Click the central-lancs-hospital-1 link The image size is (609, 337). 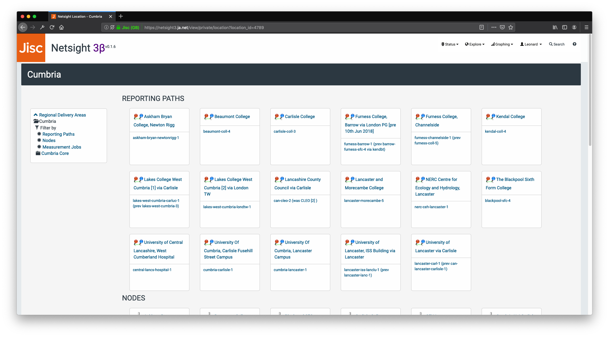coord(152,270)
